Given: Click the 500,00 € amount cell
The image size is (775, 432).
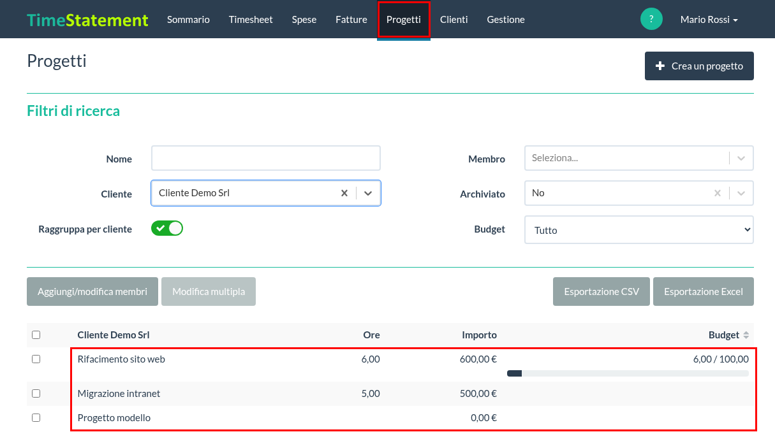Looking at the screenshot, I should (x=478, y=394).
